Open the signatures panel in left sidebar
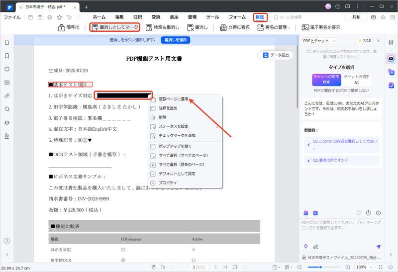The width and height of the screenshot is (398, 272). point(7,136)
